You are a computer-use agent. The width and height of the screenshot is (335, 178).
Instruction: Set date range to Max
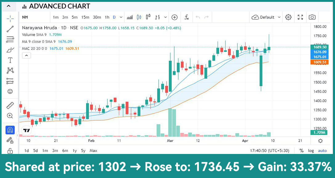tap(93, 151)
